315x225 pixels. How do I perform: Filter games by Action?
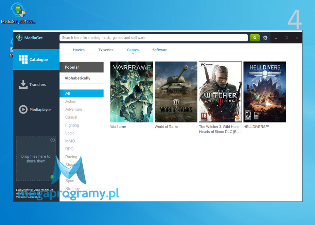click(x=71, y=101)
